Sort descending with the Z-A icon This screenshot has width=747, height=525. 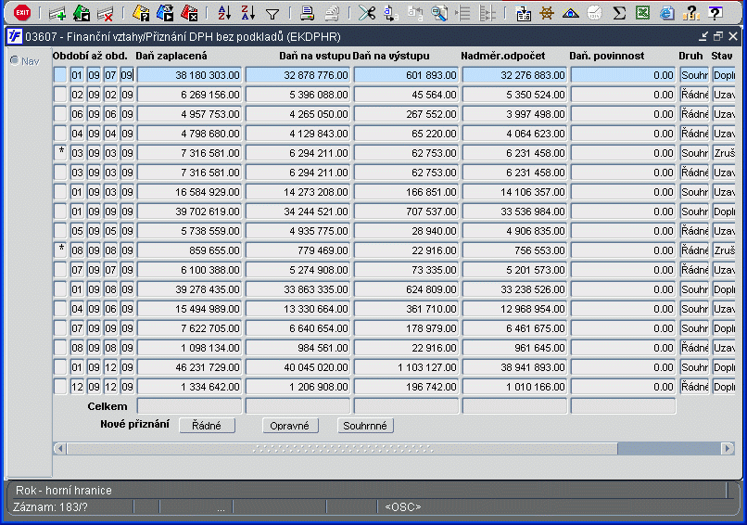pyautogui.click(x=248, y=13)
